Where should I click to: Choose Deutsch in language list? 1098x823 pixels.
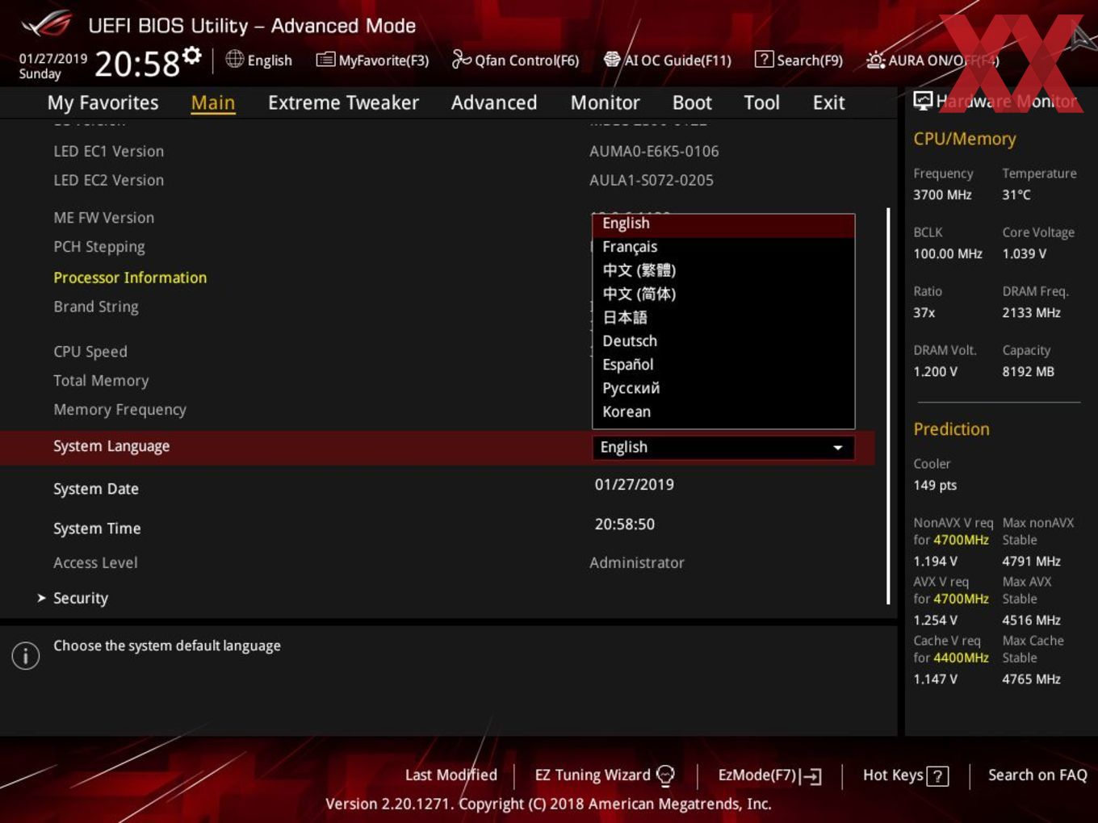click(x=723, y=340)
